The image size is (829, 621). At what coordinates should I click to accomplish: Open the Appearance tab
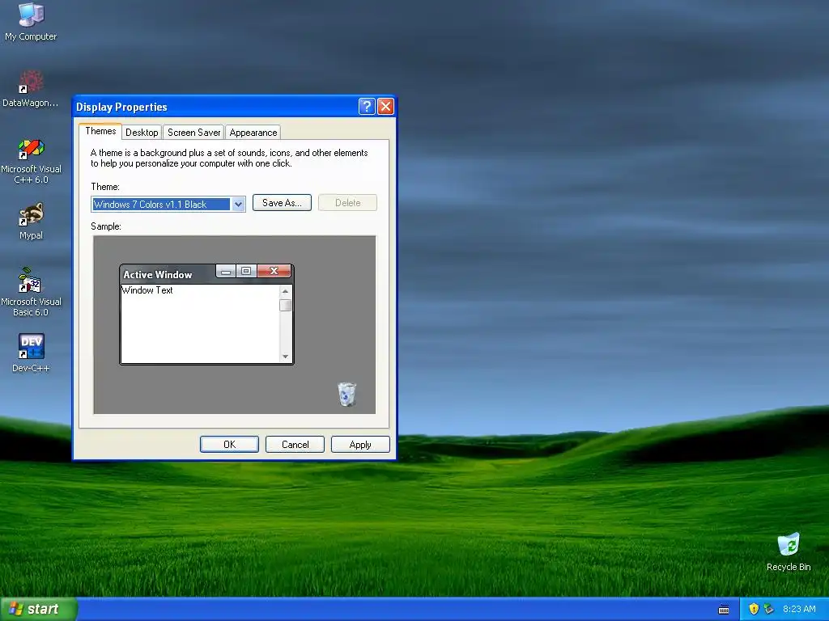click(x=253, y=133)
